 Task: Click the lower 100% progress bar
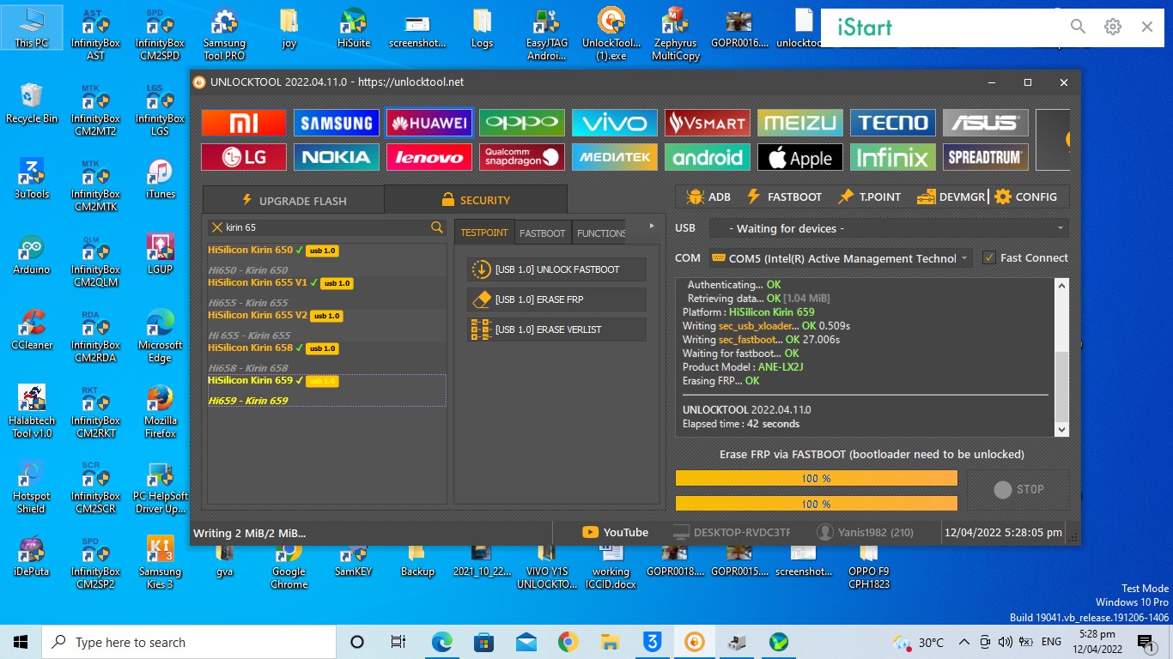[816, 503]
